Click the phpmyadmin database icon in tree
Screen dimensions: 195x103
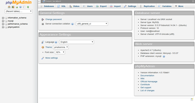click(6, 27)
